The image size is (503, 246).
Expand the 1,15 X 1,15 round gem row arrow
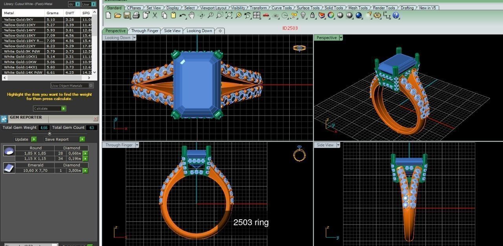coord(85,159)
